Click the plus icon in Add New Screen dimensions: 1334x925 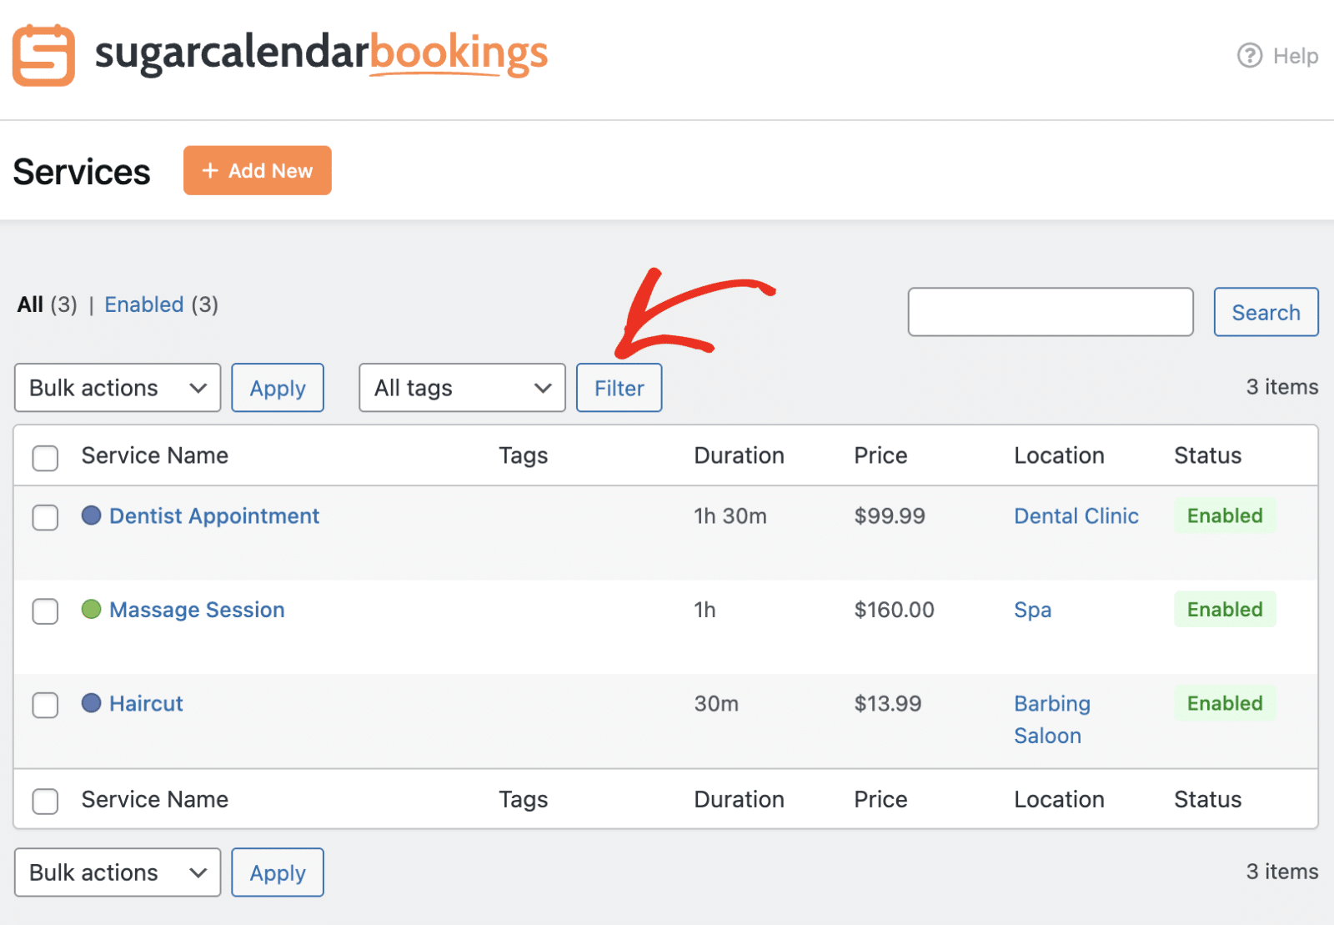point(210,171)
